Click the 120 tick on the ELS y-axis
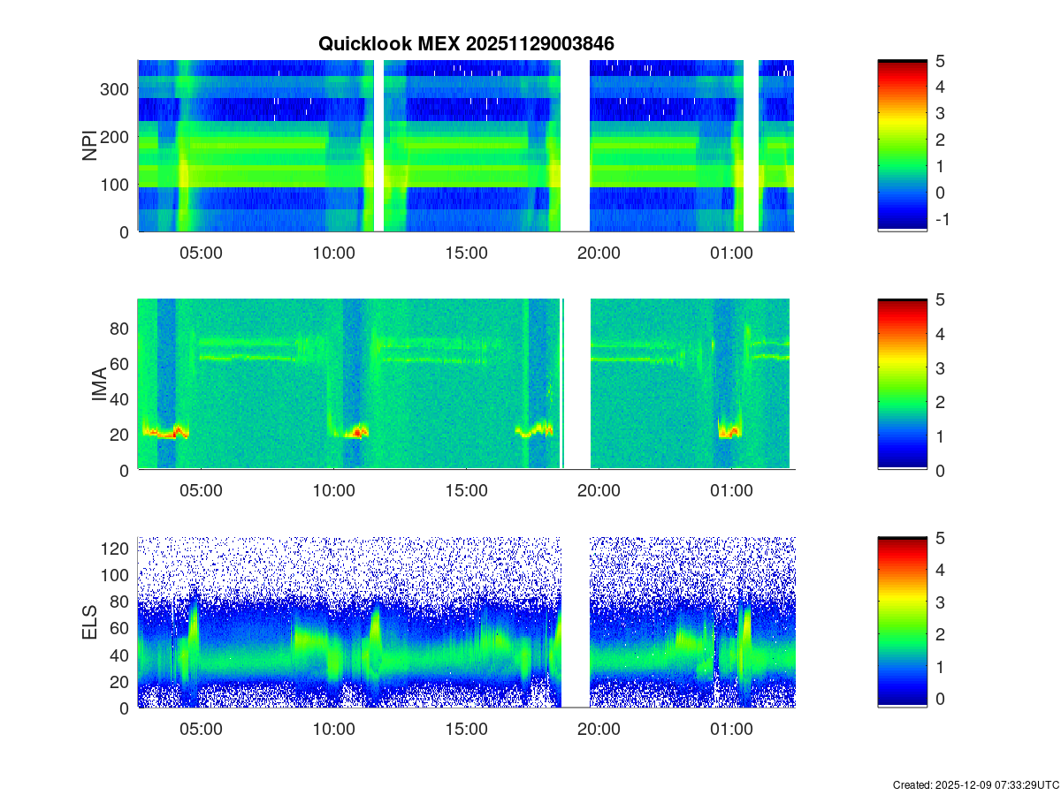This screenshot has width=1061, height=795. [x=115, y=549]
